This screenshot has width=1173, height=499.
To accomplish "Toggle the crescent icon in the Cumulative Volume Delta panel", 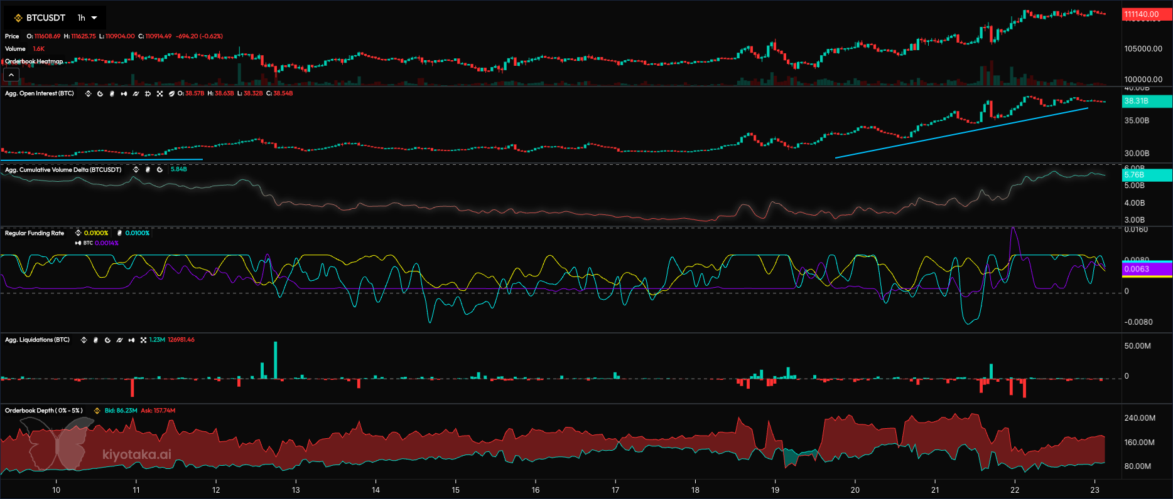I will (159, 170).
